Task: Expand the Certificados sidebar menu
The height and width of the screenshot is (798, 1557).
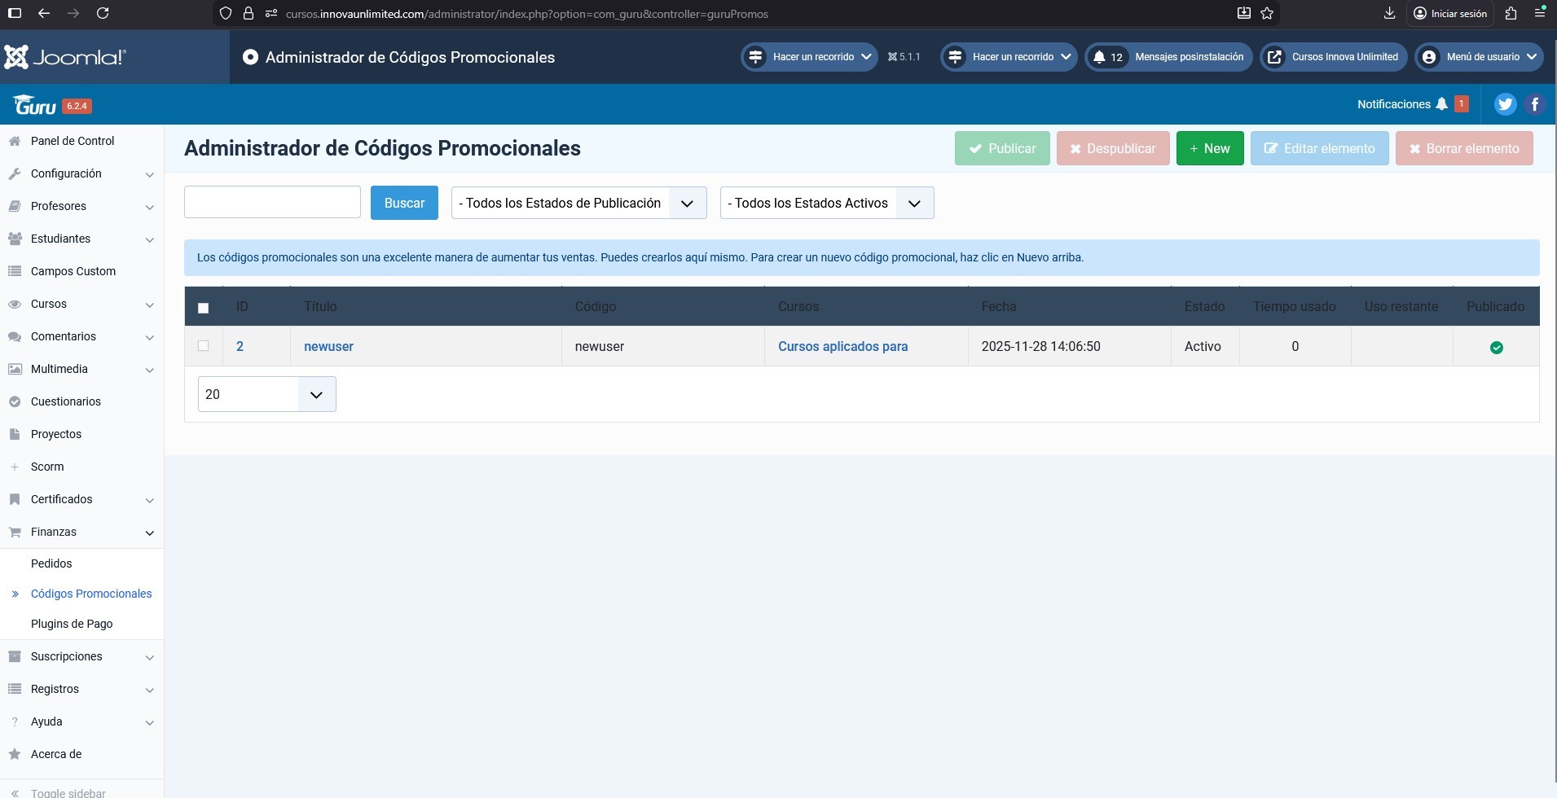Action: [81, 499]
